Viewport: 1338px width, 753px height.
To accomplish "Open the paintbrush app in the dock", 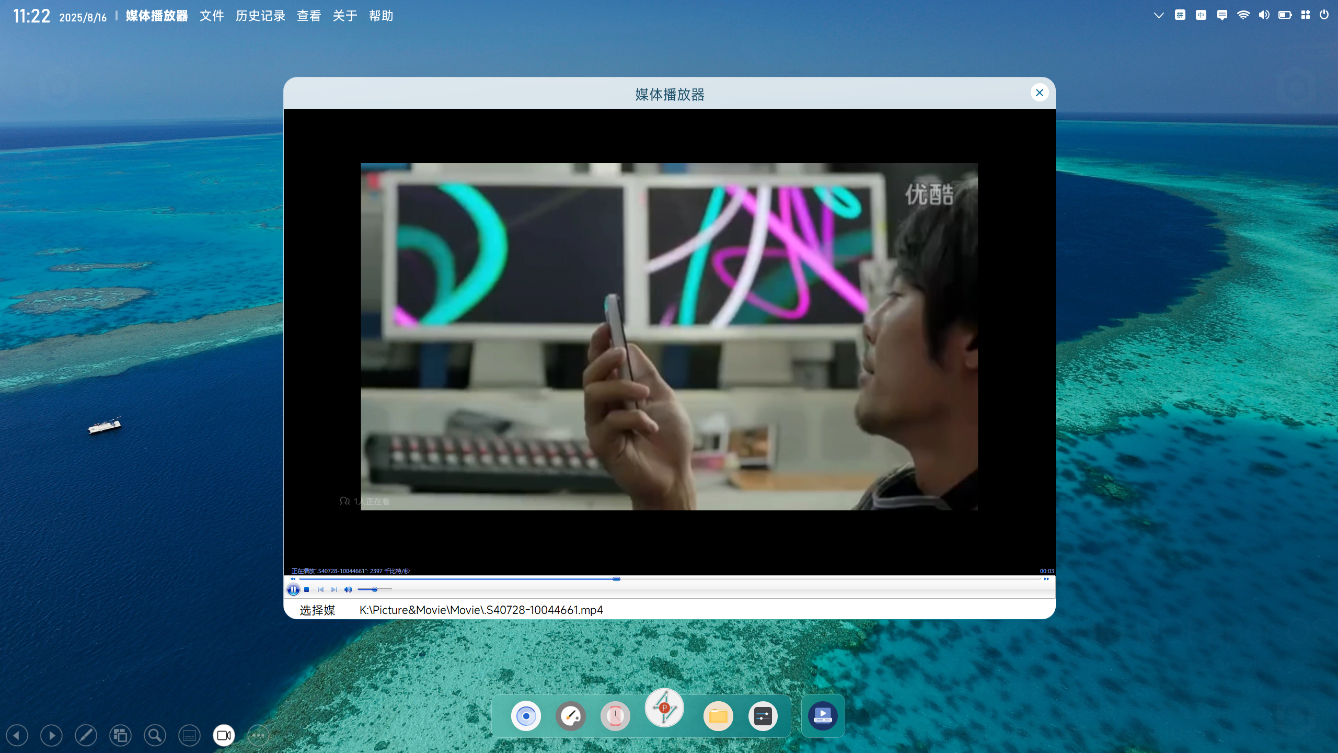I will tap(571, 716).
